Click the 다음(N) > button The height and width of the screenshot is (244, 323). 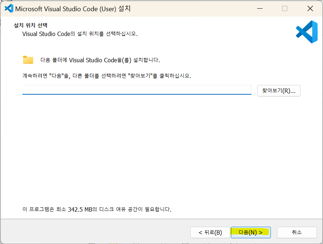pyautogui.click(x=251, y=232)
